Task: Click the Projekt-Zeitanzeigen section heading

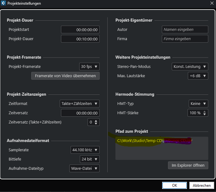Action: coord(26,94)
